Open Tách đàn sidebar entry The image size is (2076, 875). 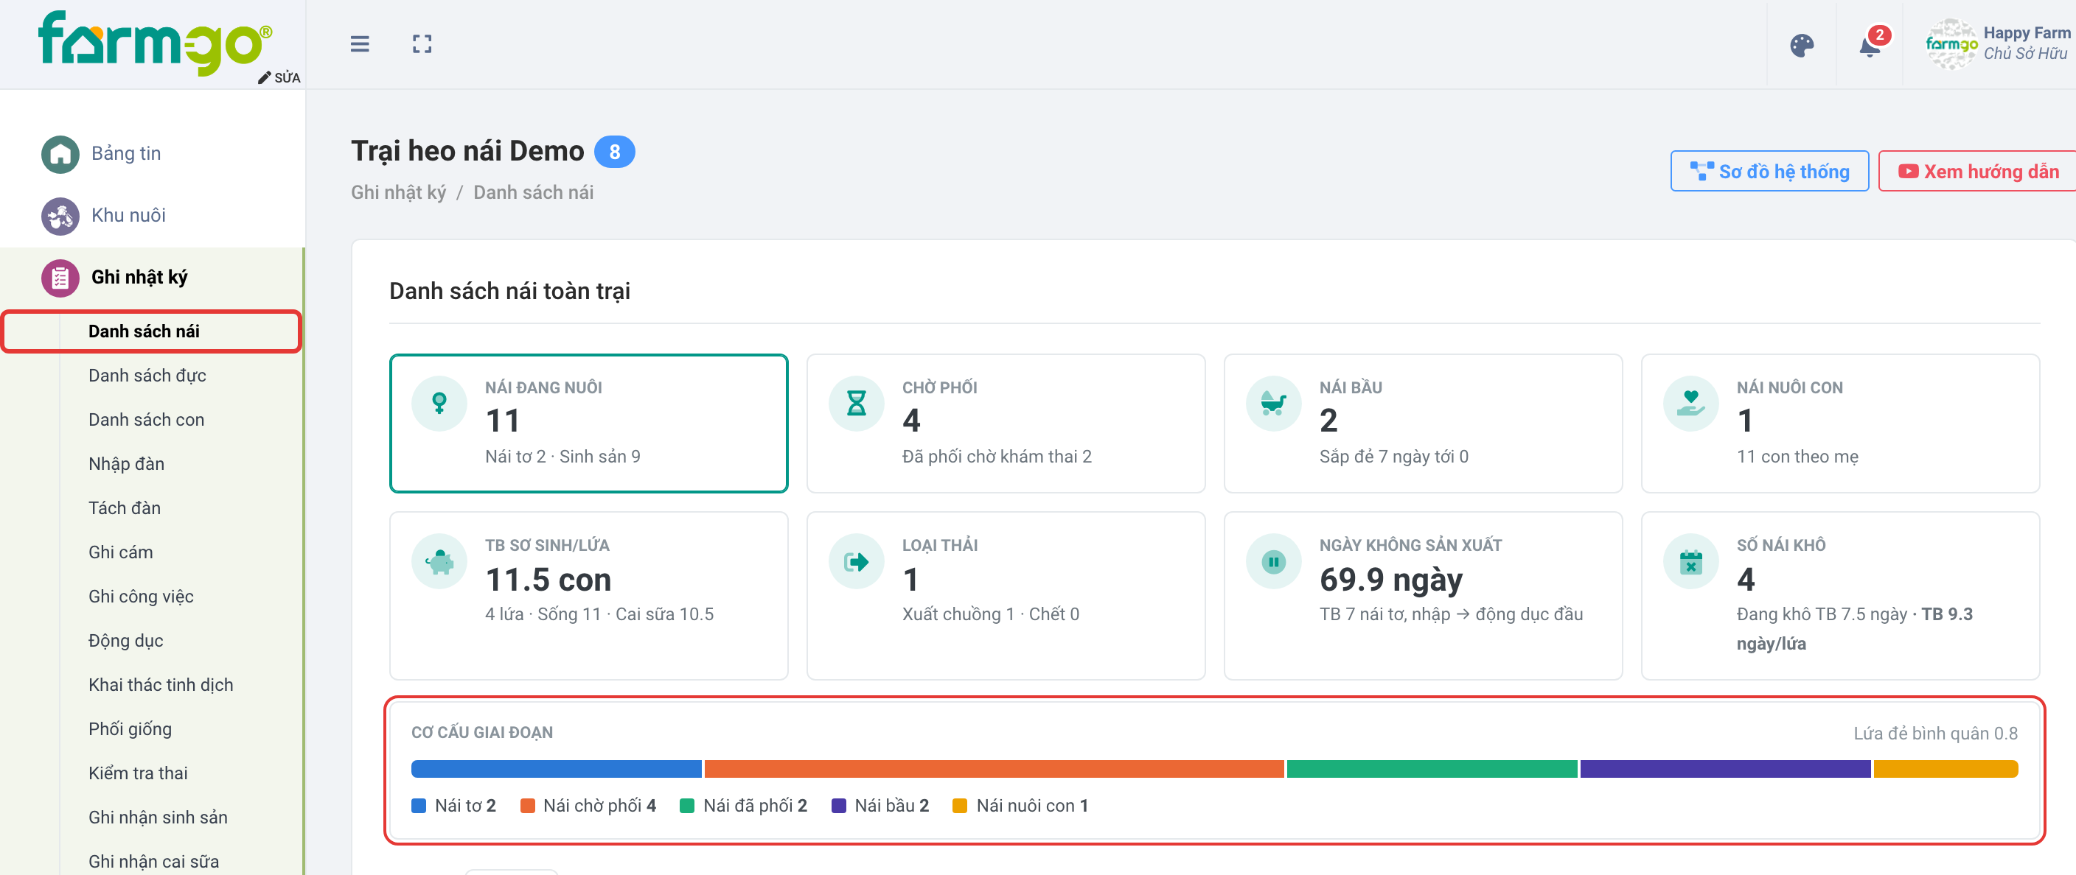point(125,508)
